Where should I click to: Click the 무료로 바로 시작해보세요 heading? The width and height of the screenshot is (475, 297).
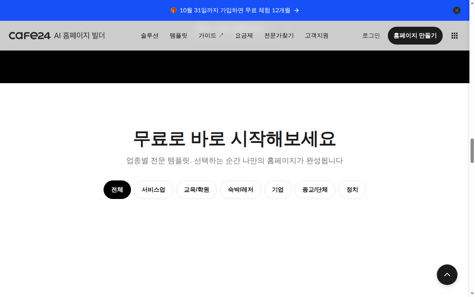click(235, 138)
